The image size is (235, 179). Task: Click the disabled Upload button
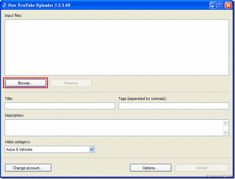[202, 168]
